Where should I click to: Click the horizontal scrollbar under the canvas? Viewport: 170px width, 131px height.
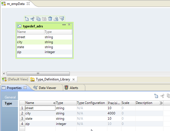(38, 74)
